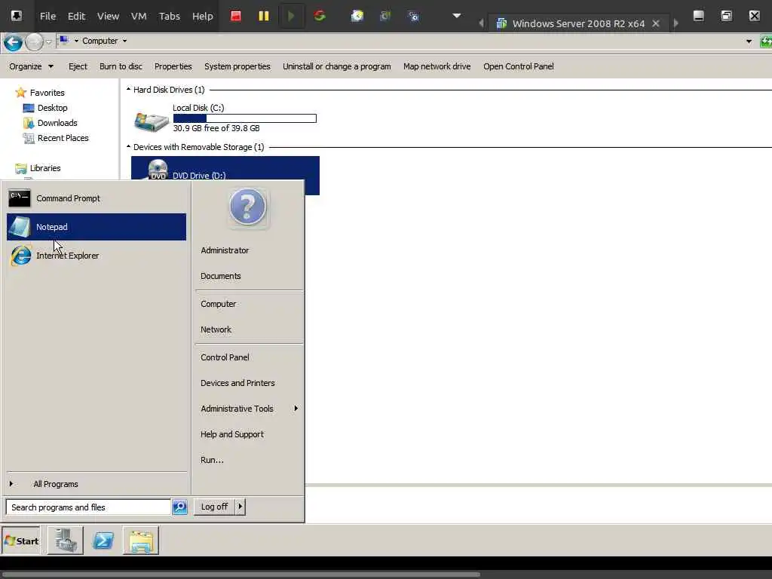The image size is (772, 579).
Task: Open Devices and Printers
Action: [x=237, y=383]
